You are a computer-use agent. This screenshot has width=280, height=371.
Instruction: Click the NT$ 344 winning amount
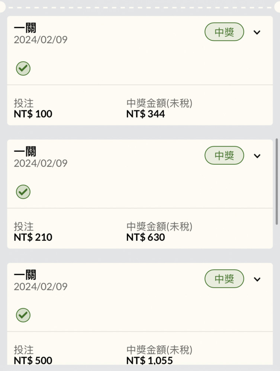coord(145,114)
